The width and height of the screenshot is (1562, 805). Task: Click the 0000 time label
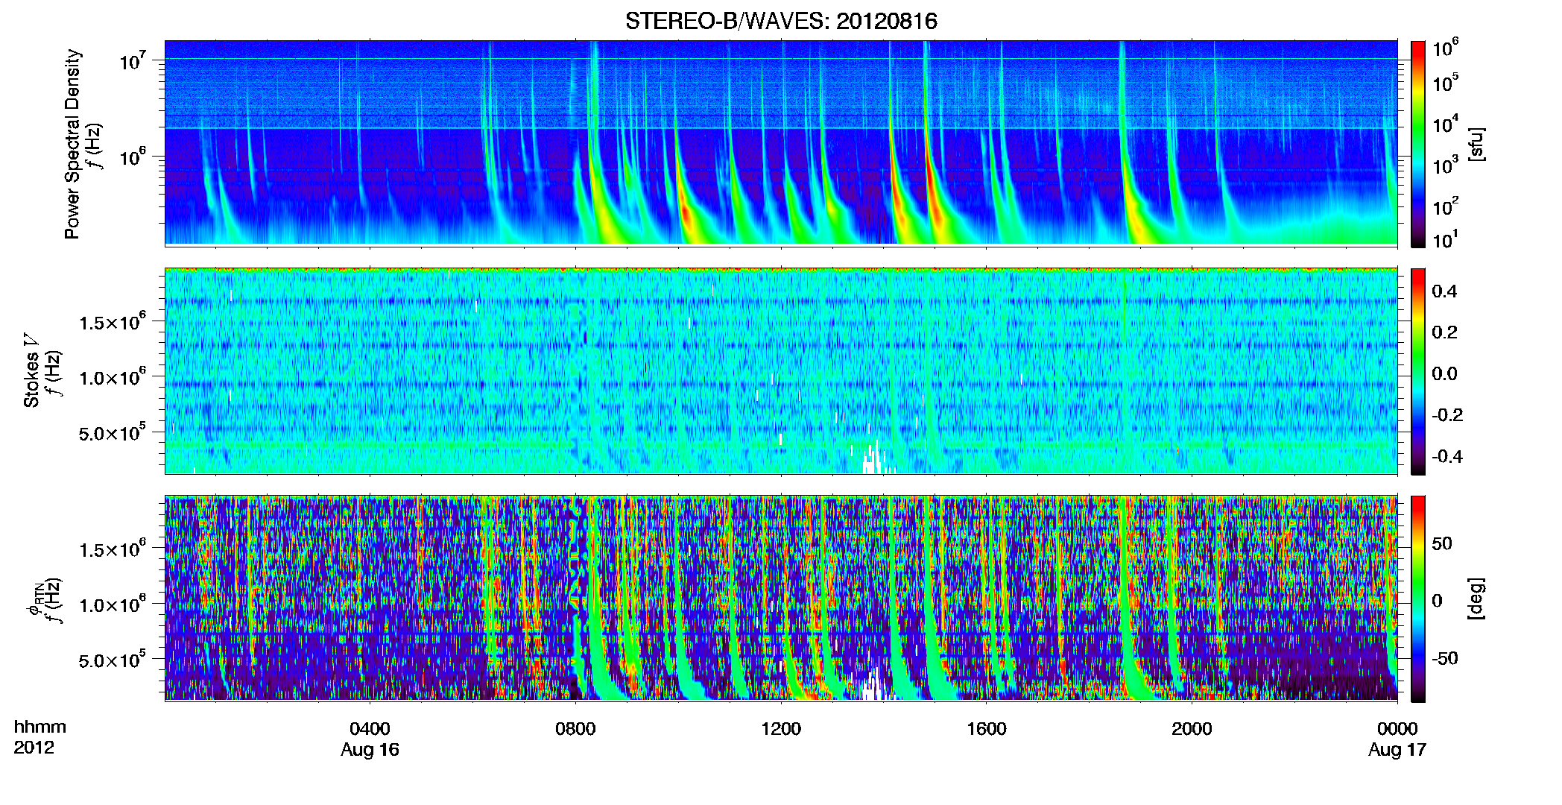[x=1397, y=728]
